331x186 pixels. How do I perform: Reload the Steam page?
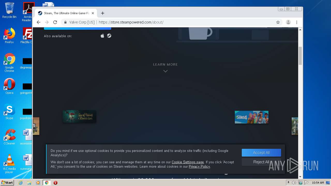pos(55,22)
